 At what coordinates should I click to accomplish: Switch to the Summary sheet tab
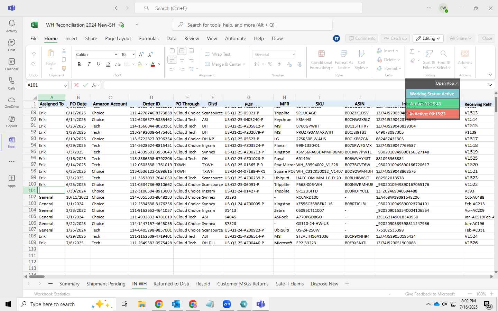pyautogui.click(x=69, y=284)
